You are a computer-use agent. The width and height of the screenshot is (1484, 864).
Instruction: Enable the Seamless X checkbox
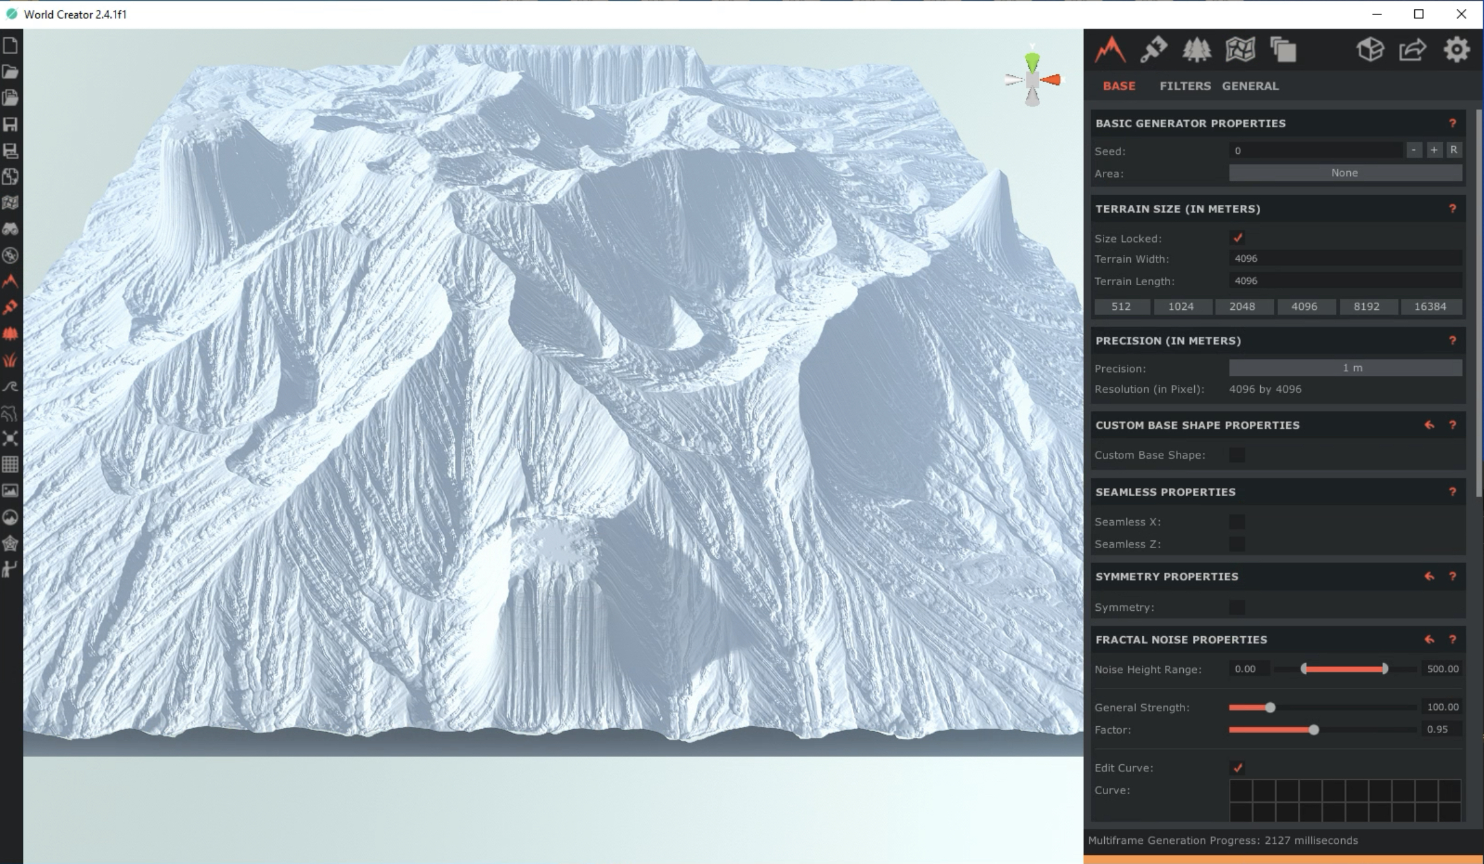click(1237, 521)
